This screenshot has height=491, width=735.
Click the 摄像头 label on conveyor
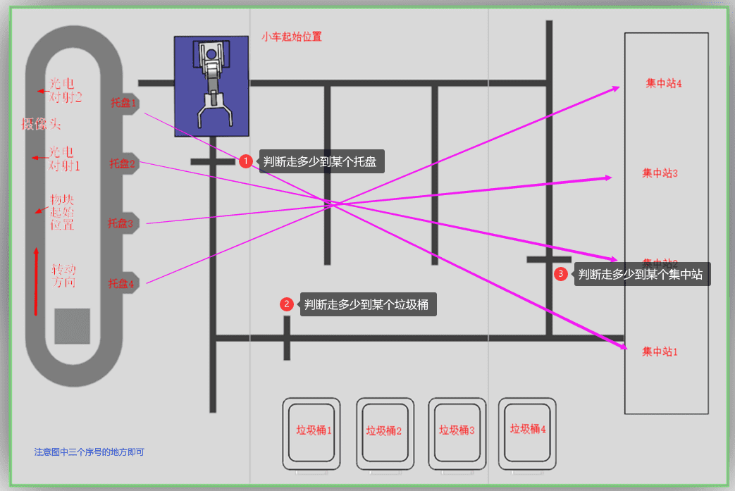pos(42,125)
